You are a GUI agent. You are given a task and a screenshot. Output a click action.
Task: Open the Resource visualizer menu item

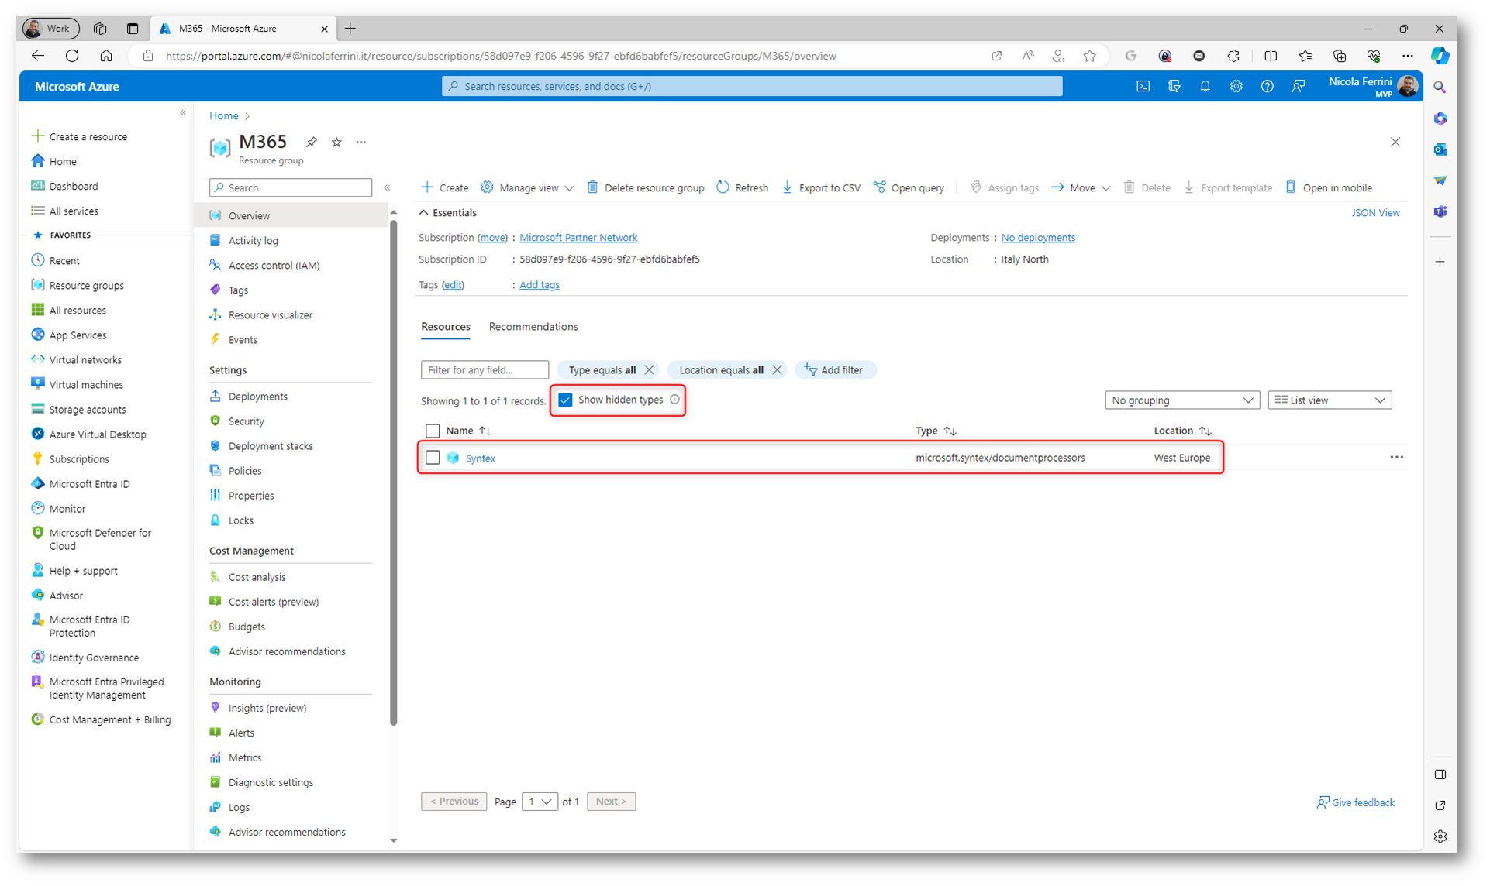point(270,315)
